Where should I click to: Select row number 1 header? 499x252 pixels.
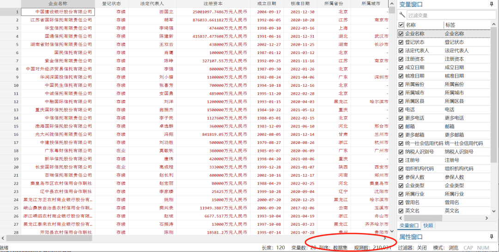11,12
